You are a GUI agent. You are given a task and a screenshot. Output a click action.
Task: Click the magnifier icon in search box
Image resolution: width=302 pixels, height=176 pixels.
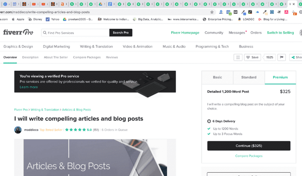tap(45, 33)
